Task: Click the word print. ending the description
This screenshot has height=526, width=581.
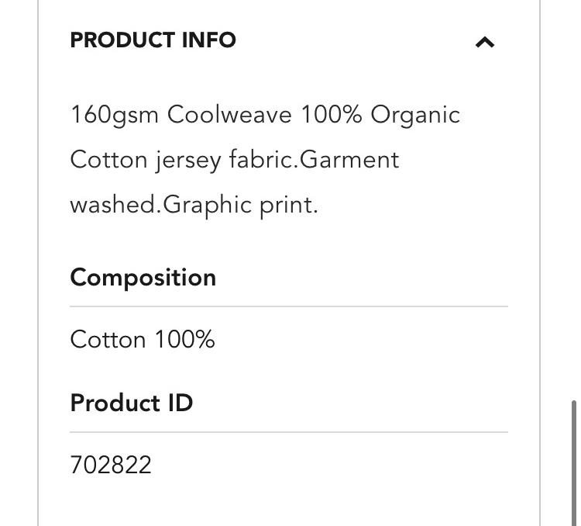Action: (289, 205)
